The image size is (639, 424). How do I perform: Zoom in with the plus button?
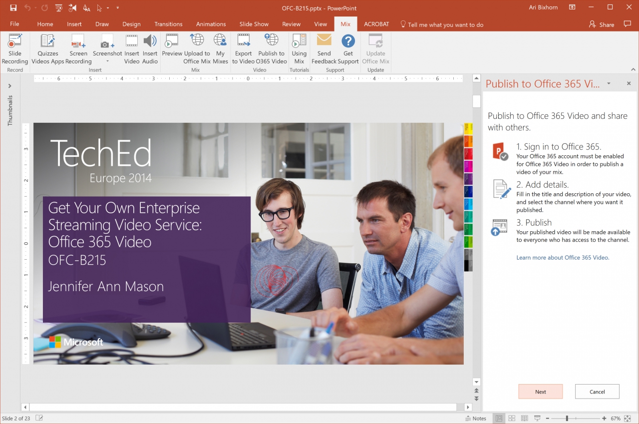[x=604, y=418]
